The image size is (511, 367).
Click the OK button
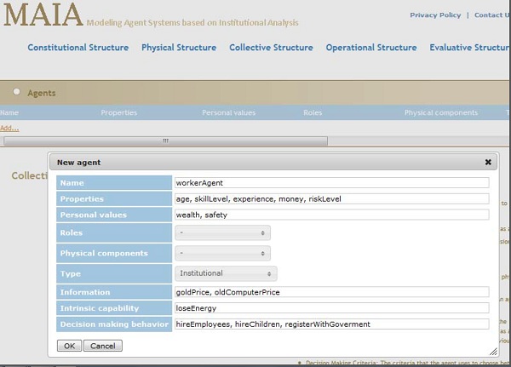(69, 346)
